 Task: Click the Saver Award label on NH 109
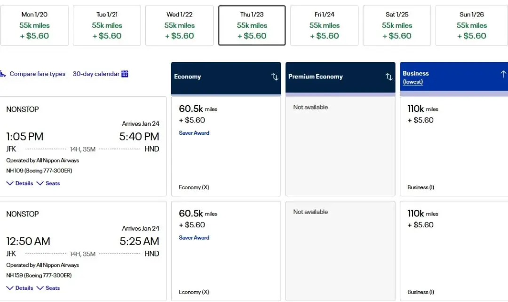(x=194, y=133)
